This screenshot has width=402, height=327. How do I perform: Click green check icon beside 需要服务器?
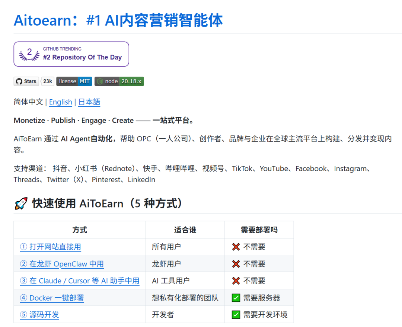pos(236,298)
